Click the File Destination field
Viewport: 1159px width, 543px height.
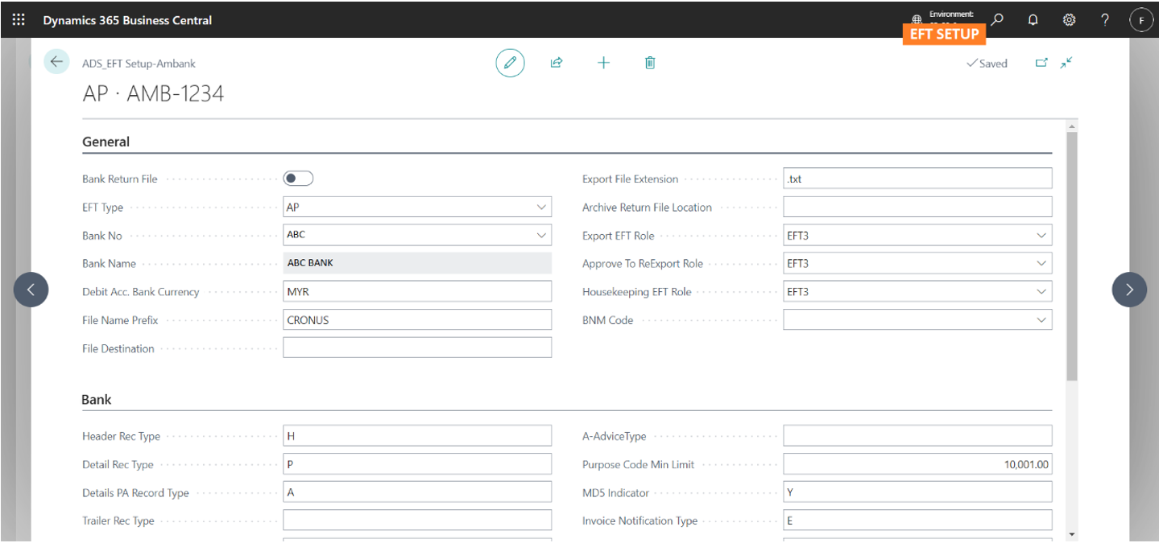417,348
